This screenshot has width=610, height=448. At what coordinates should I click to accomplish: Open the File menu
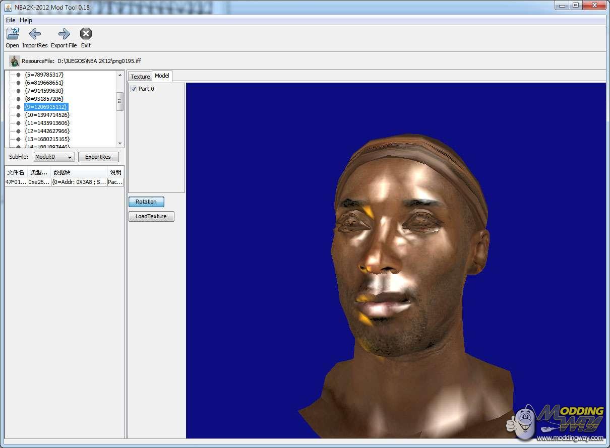coord(10,20)
